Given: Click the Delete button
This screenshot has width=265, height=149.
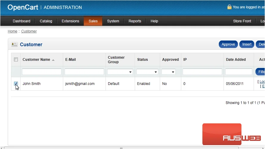Looking at the screenshot, I should [261, 44].
